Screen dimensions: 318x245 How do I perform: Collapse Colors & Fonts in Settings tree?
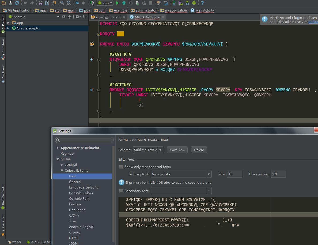(x=62, y=171)
